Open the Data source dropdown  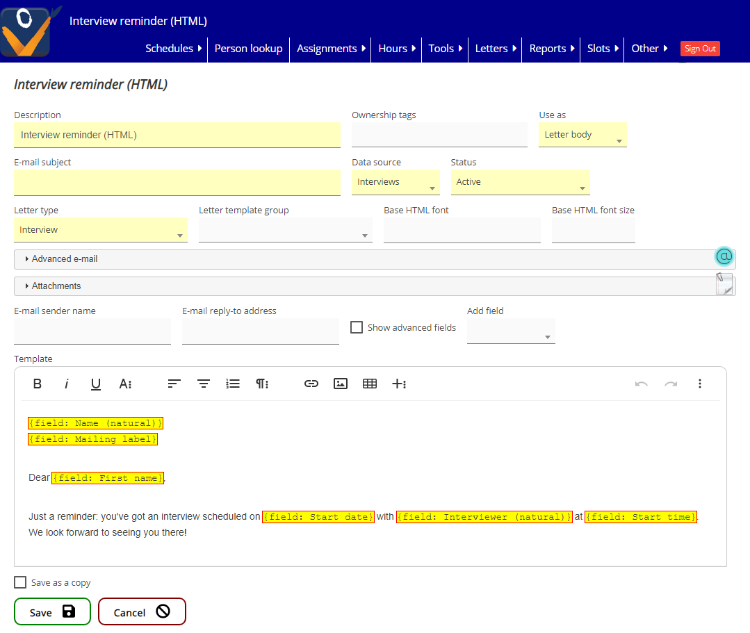tap(396, 182)
